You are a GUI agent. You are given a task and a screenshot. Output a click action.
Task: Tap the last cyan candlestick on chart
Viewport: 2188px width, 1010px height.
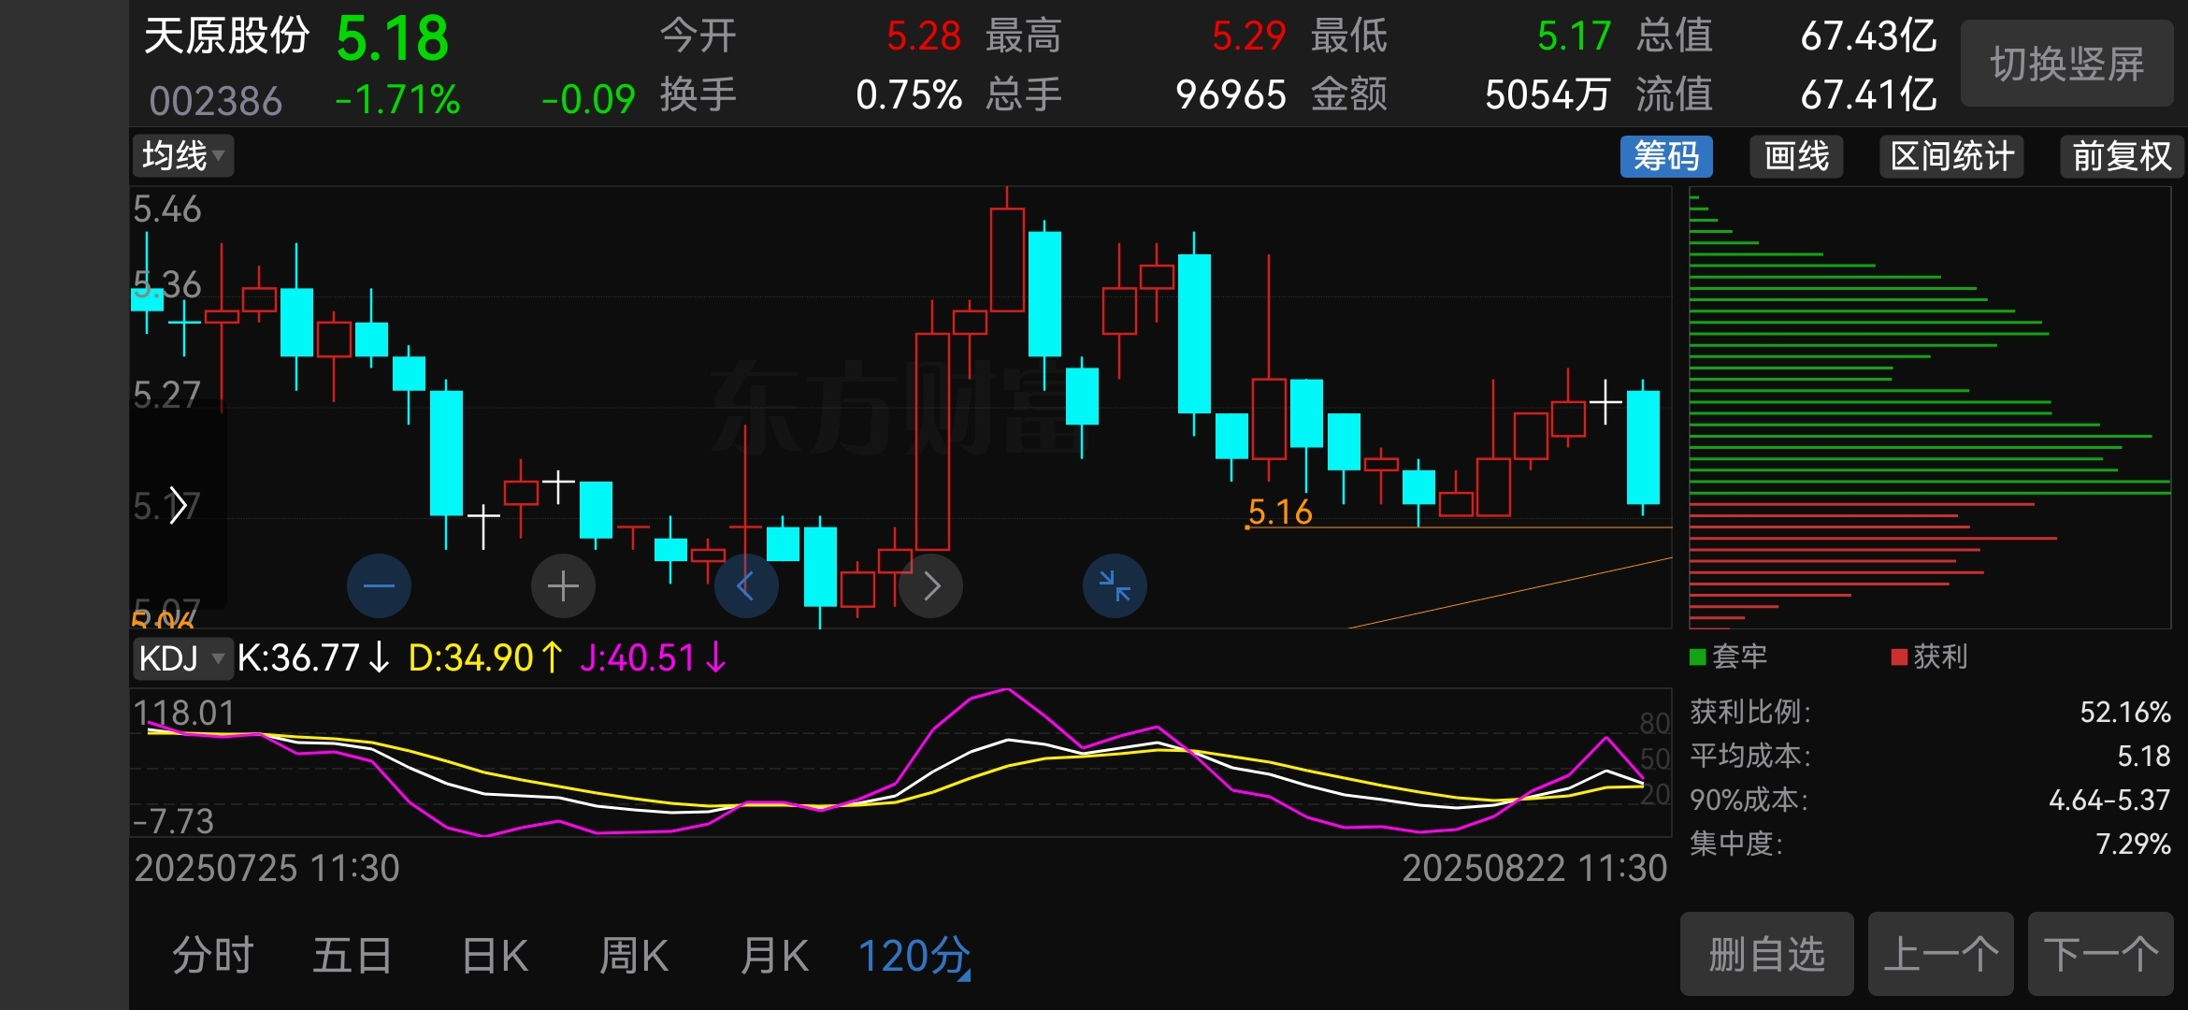click(1643, 447)
